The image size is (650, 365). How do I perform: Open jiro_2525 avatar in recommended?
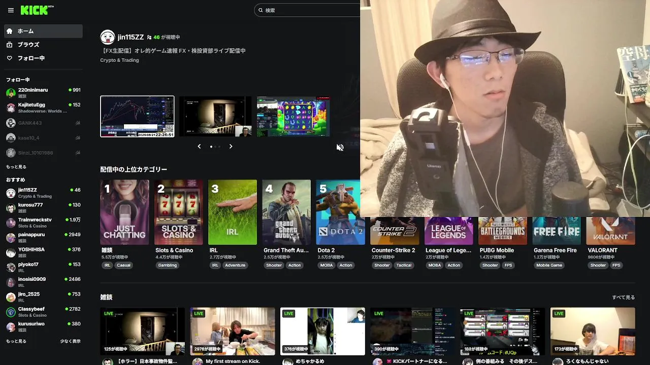point(11,297)
